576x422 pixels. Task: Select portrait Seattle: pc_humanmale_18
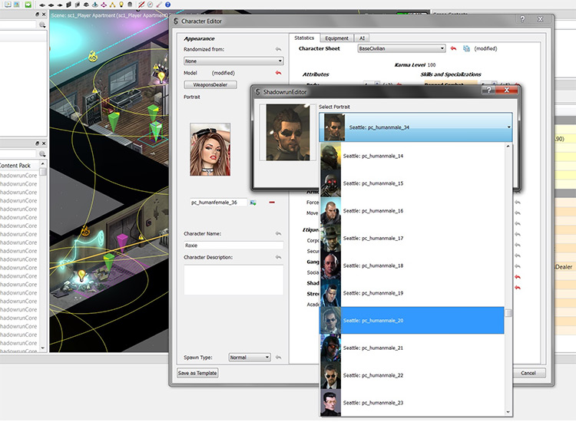click(412, 265)
